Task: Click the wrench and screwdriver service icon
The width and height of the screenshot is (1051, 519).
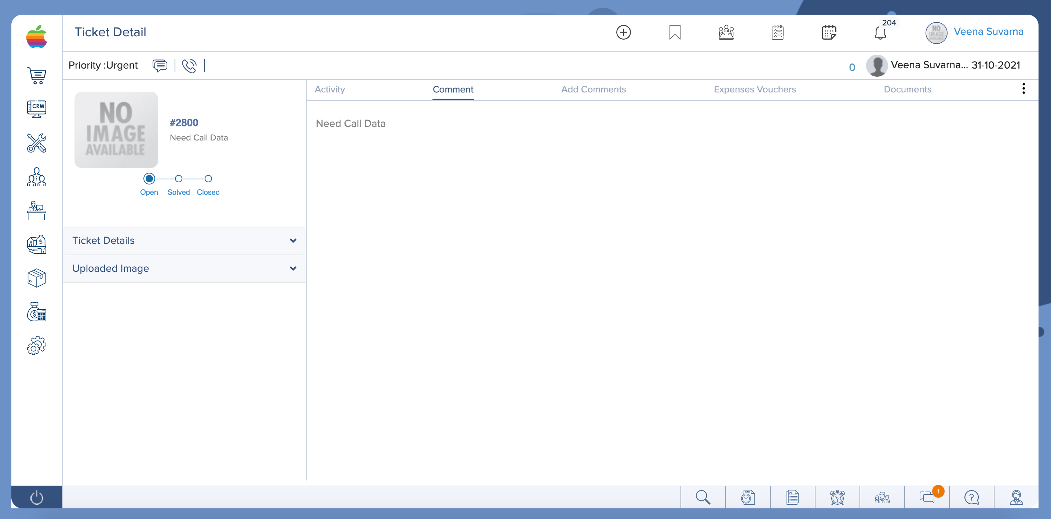Action: click(36, 143)
